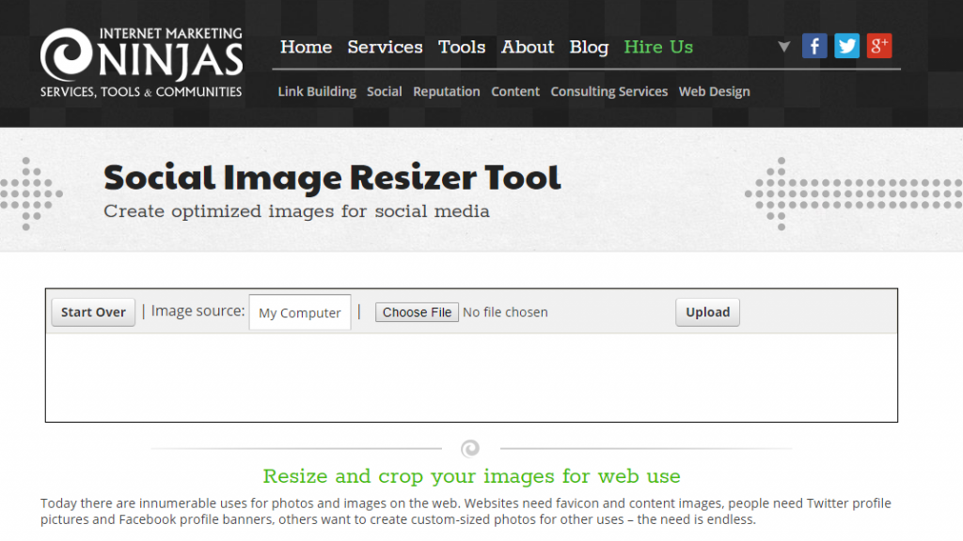Open the Blog menu item
This screenshot has width=963, height=541.
click(x=589, y=47)
